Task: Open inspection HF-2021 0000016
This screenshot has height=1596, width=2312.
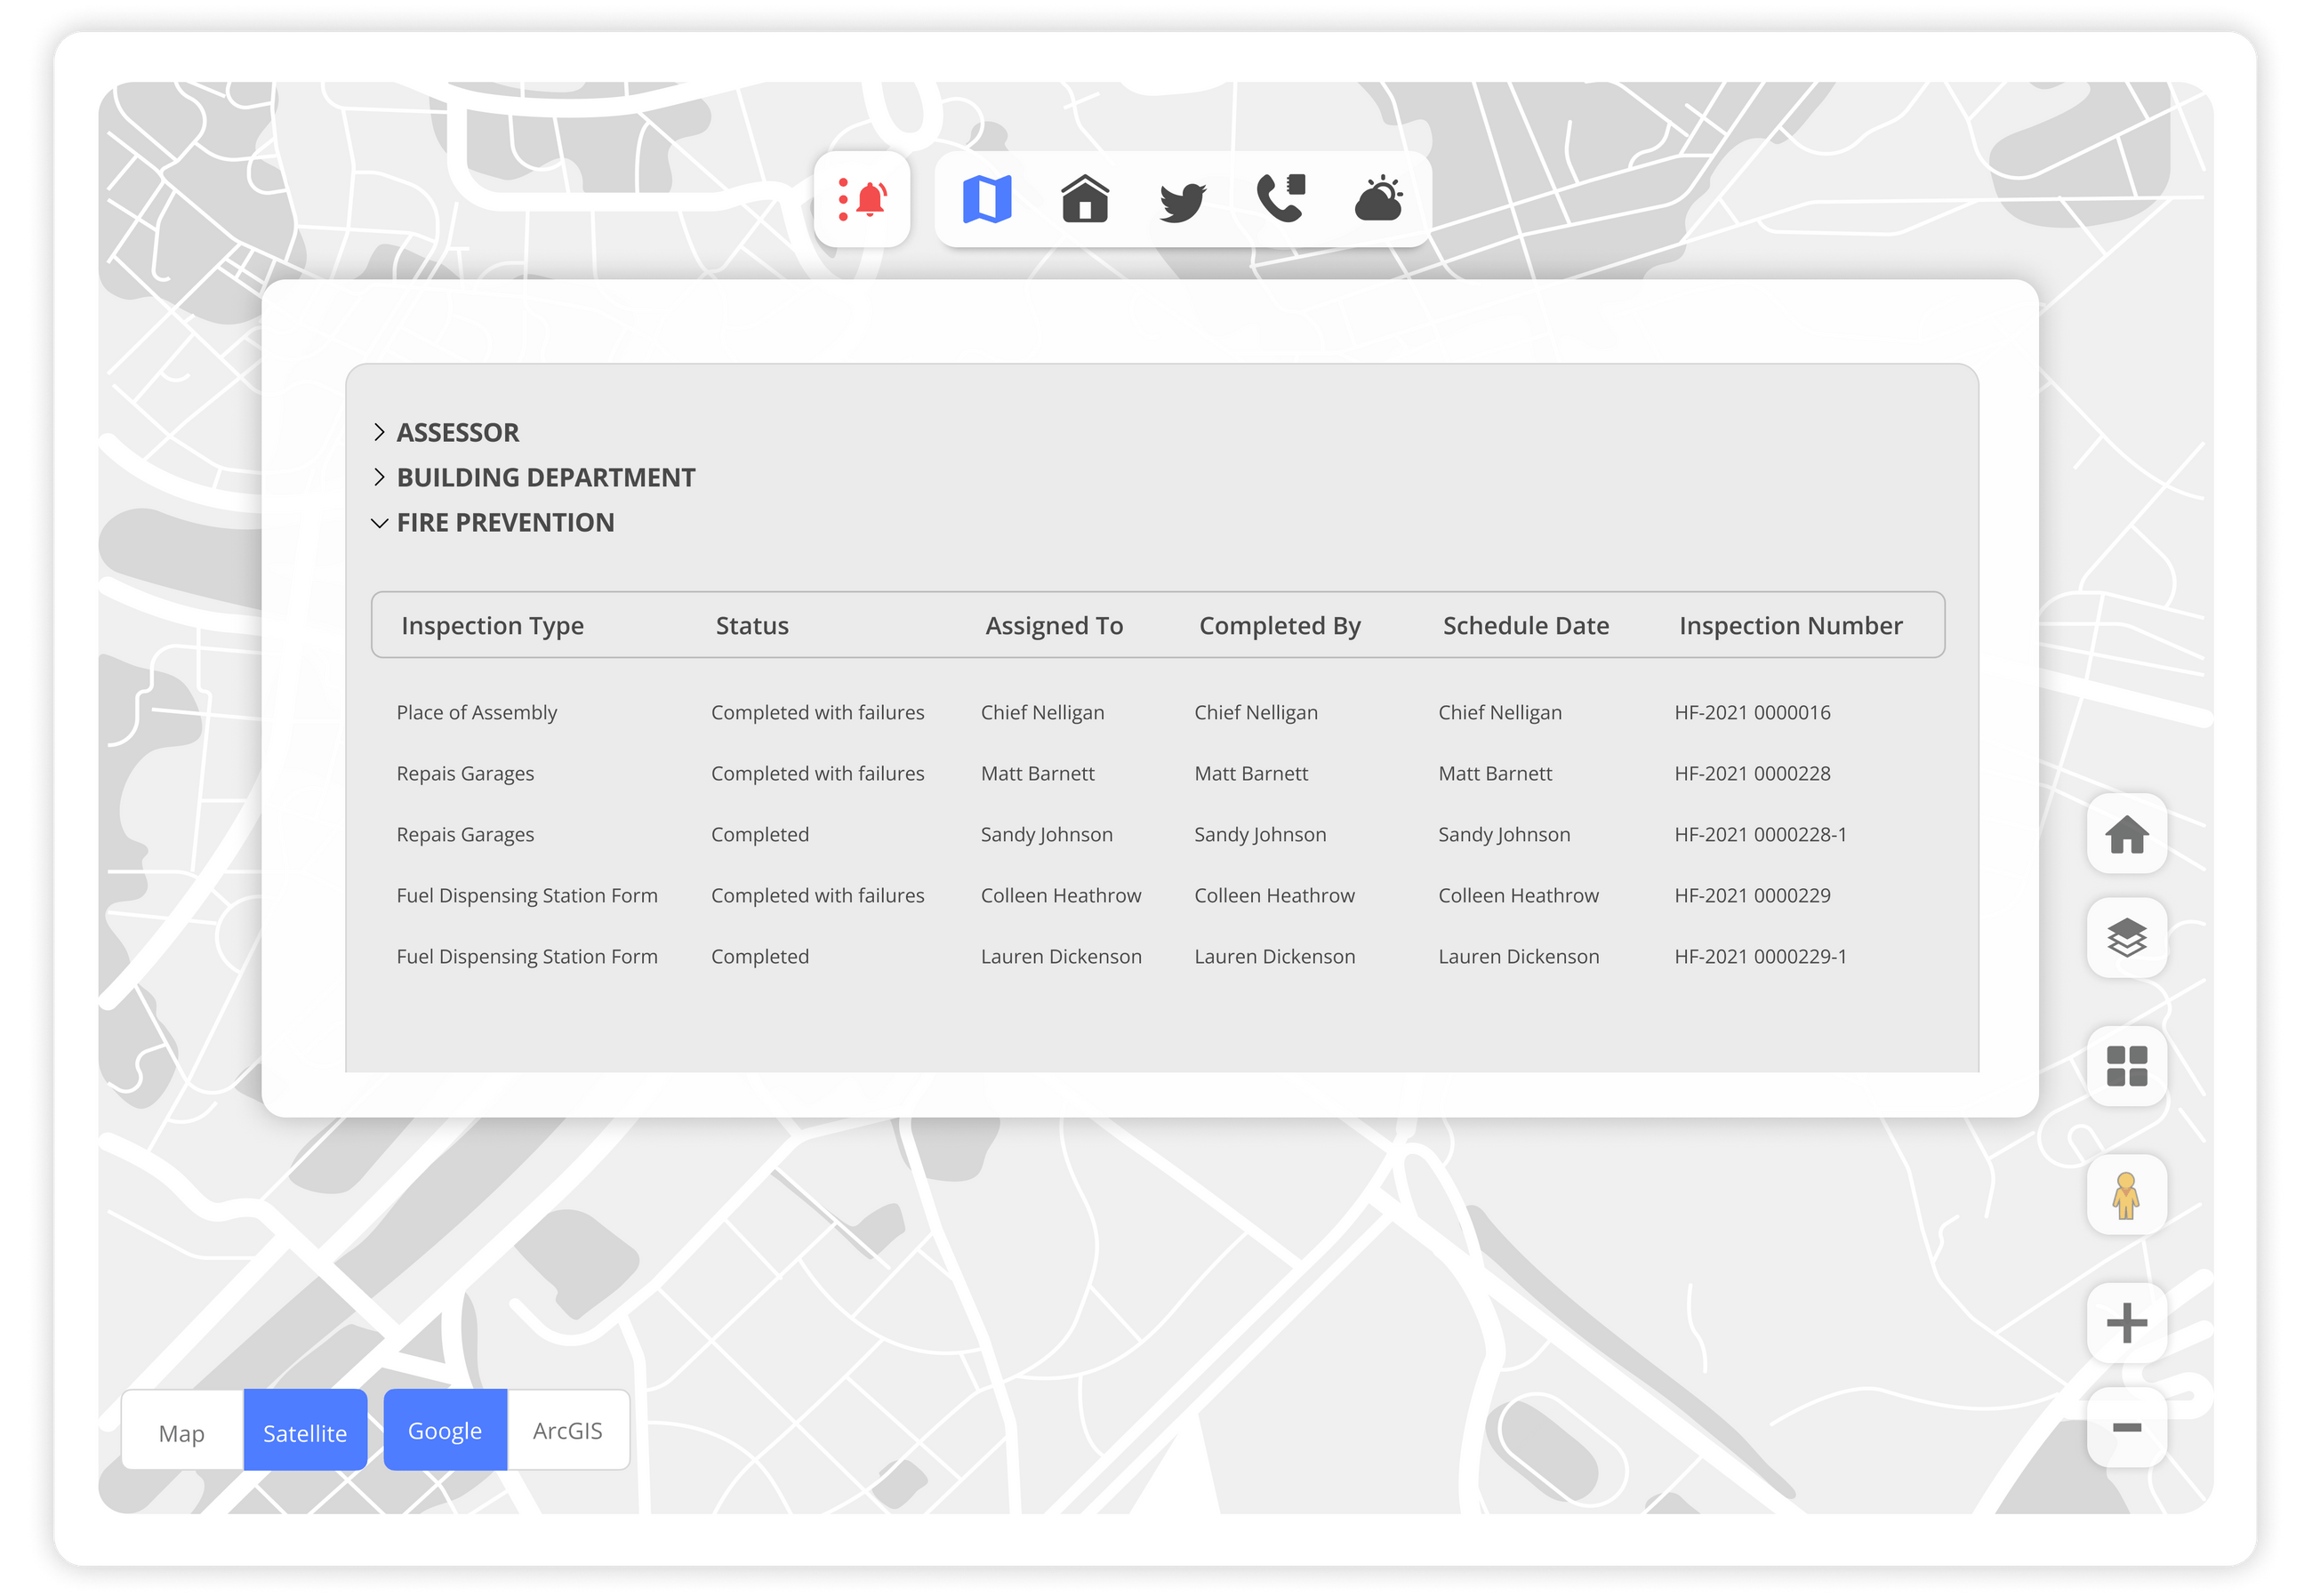Action: [1751, 712]
